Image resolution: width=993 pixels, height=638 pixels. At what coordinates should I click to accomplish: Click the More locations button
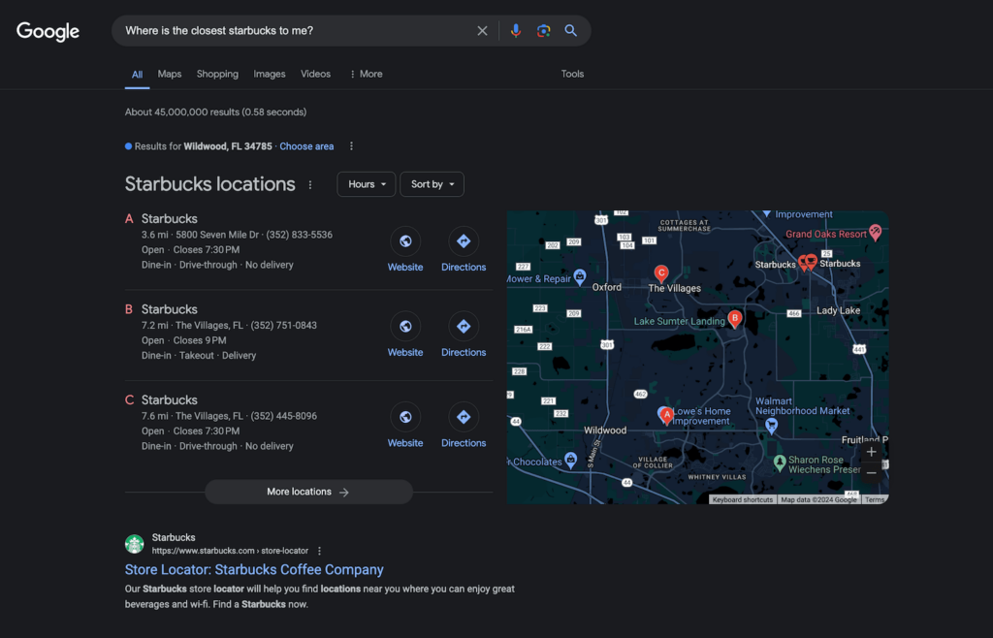pos(308,492)
